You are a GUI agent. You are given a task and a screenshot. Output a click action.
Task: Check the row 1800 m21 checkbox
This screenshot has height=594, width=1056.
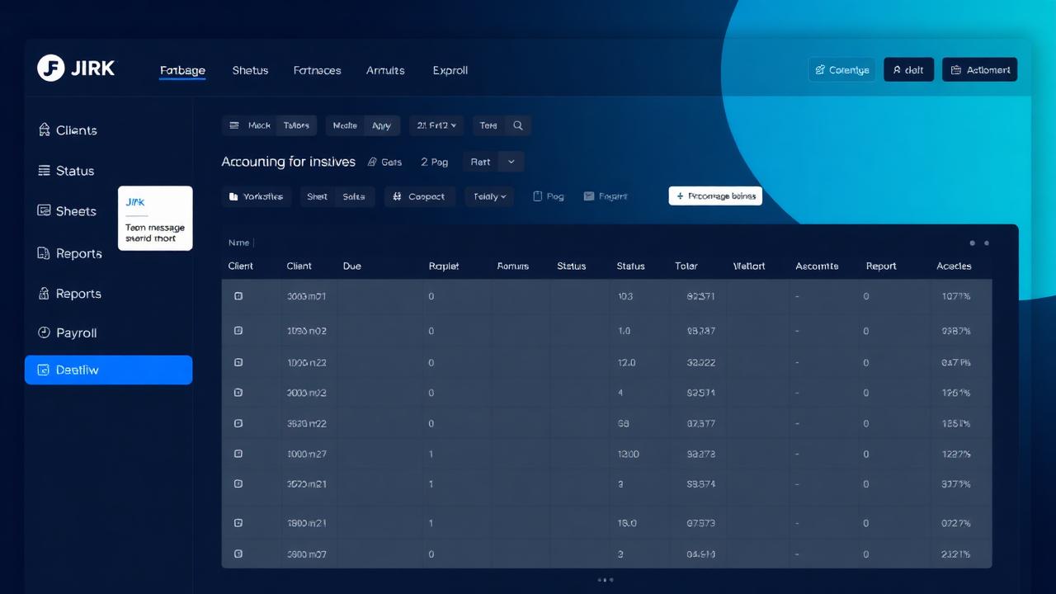(238, 522)
